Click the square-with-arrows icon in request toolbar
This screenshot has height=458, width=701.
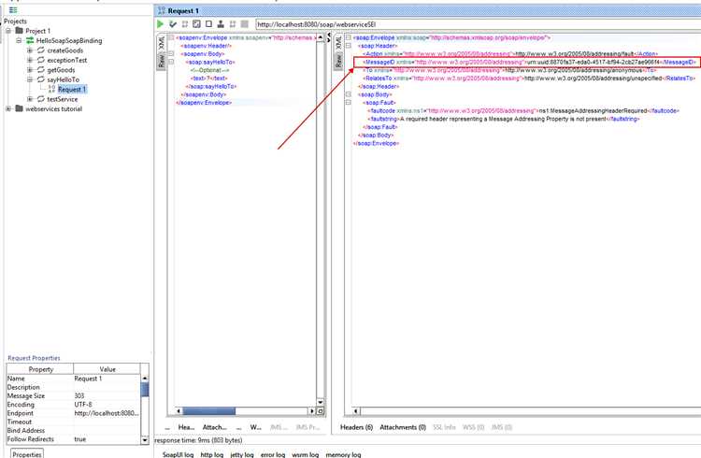[x=196, y=24]
